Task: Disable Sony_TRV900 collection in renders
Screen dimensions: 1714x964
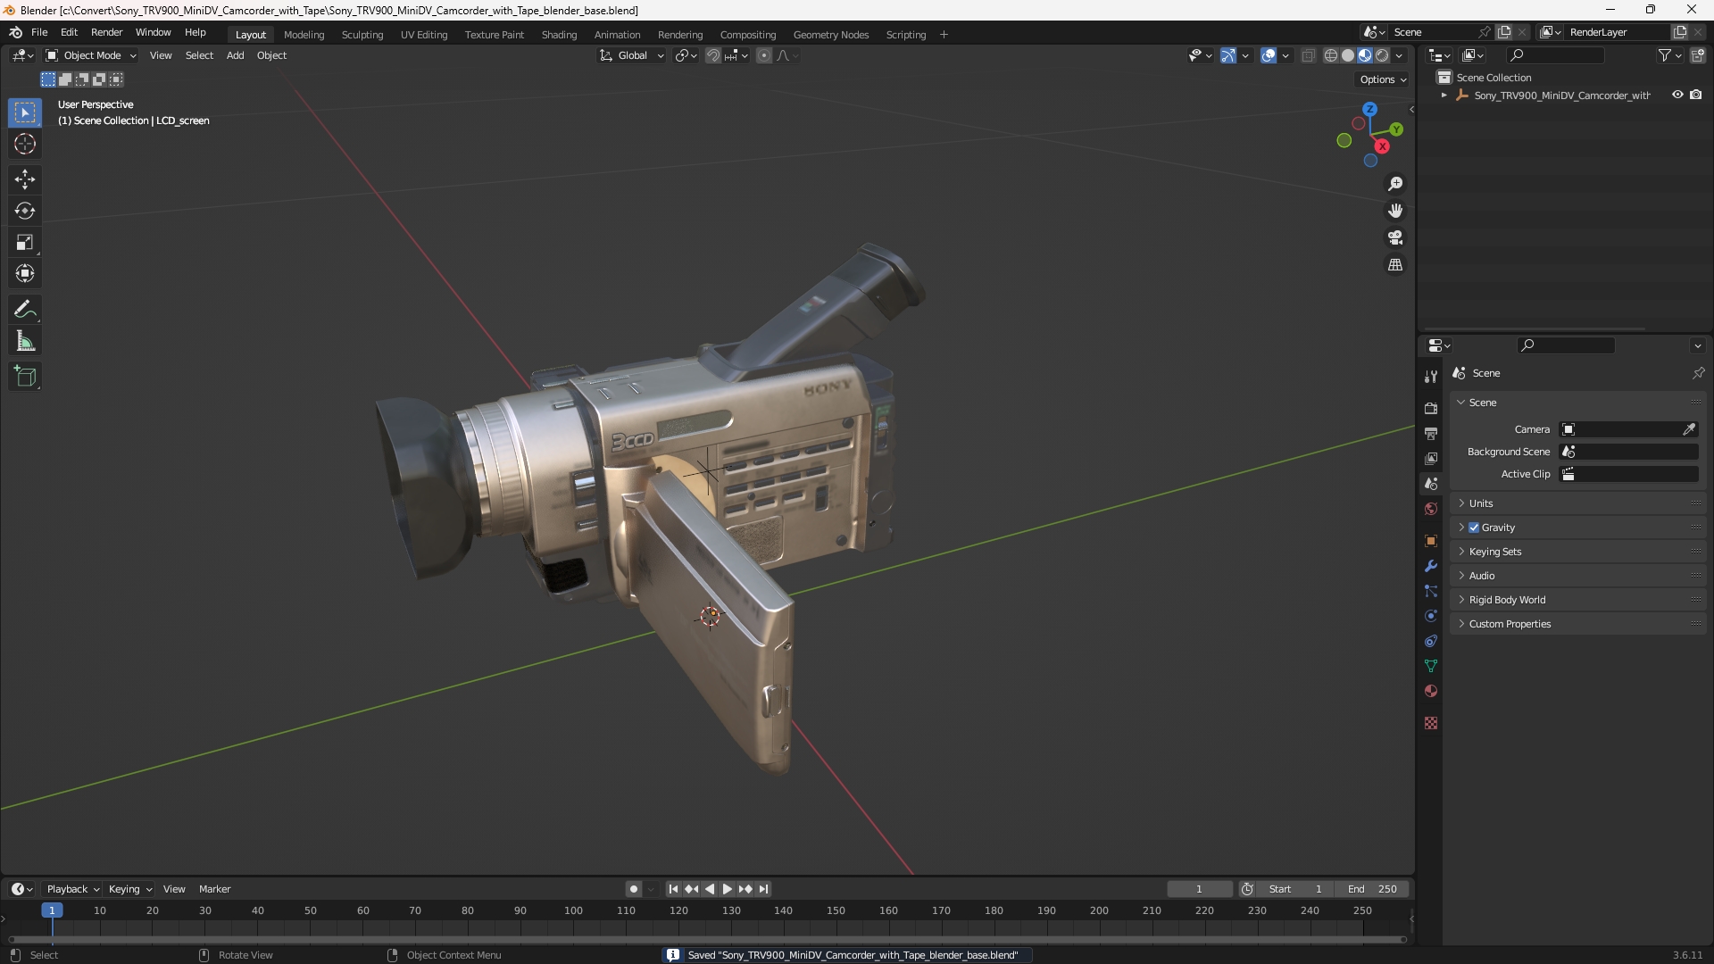Action: [1696, 95]
